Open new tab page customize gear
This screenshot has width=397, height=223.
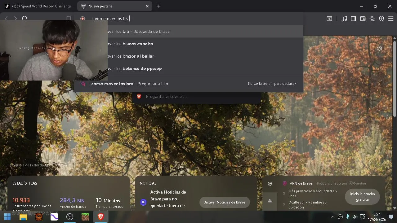[x=380, y=48]
